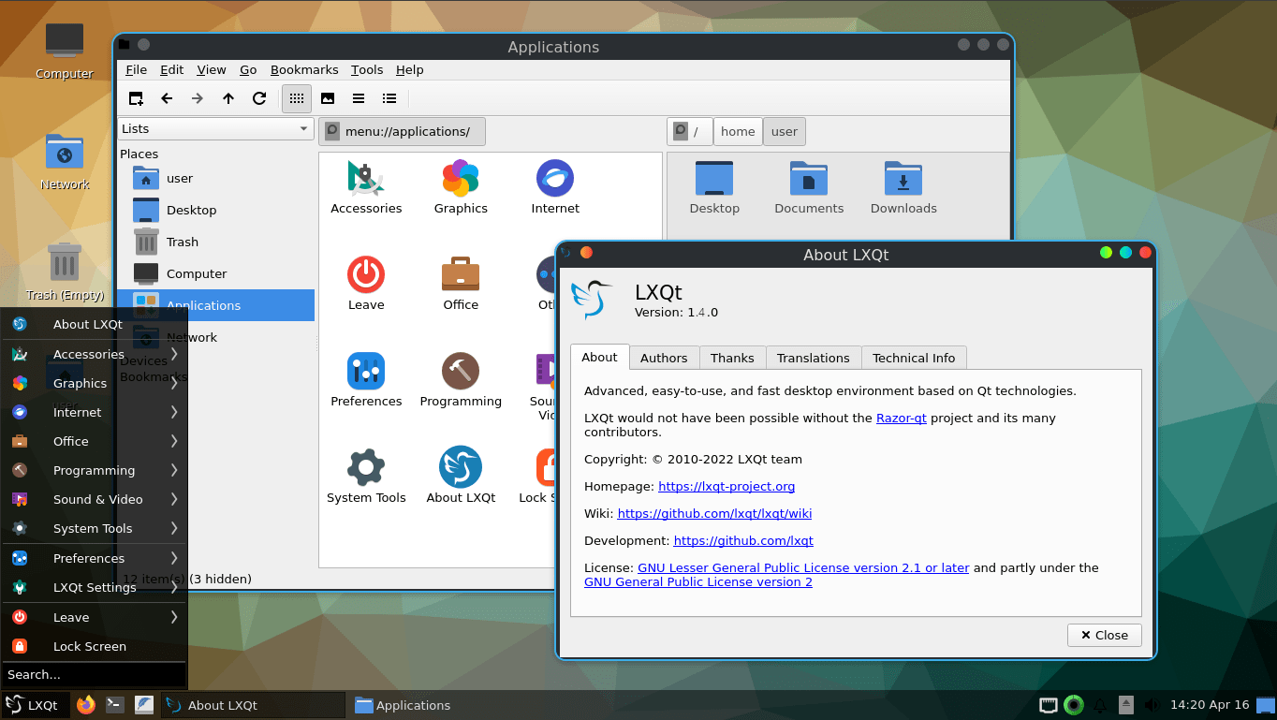This screenshot has height=720, width=1277.
Task: Open the Lists pane dropdown
Action: click(214, 128)
